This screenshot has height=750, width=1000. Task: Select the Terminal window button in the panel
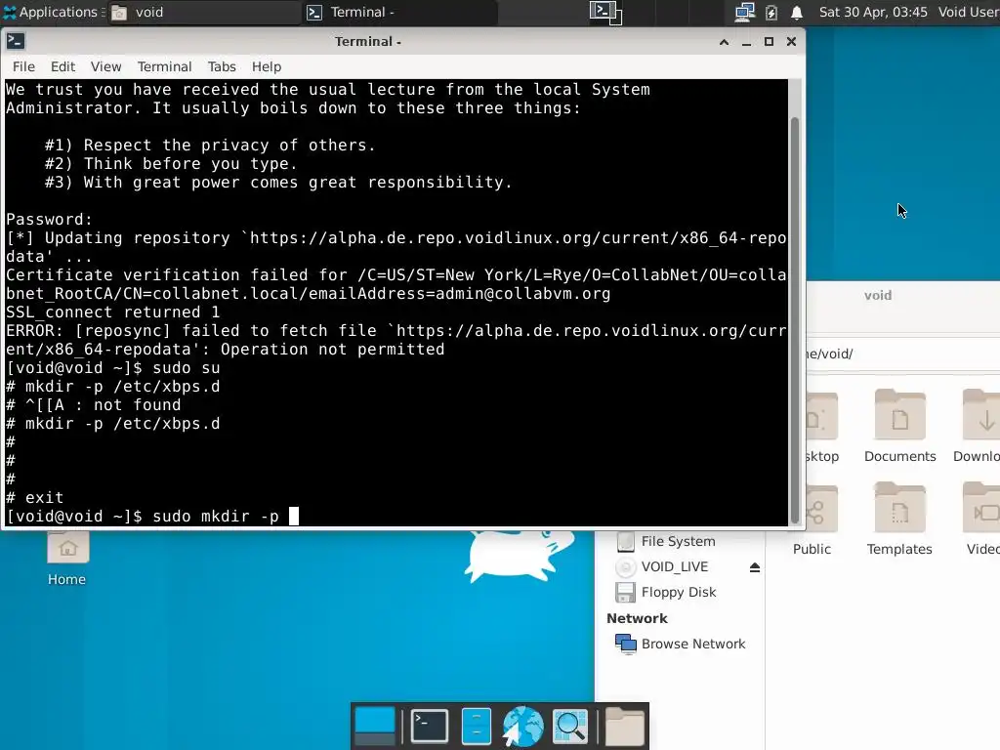(x=398, y=12)
